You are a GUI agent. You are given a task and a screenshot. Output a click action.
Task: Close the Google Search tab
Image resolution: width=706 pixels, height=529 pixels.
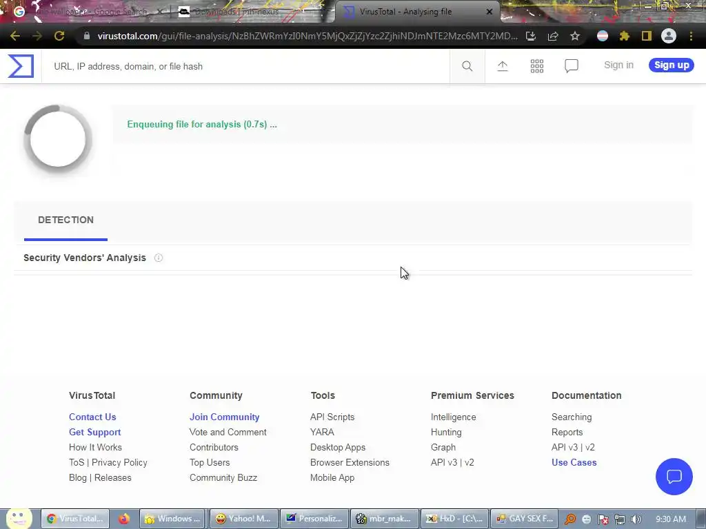tap(159, 12)
